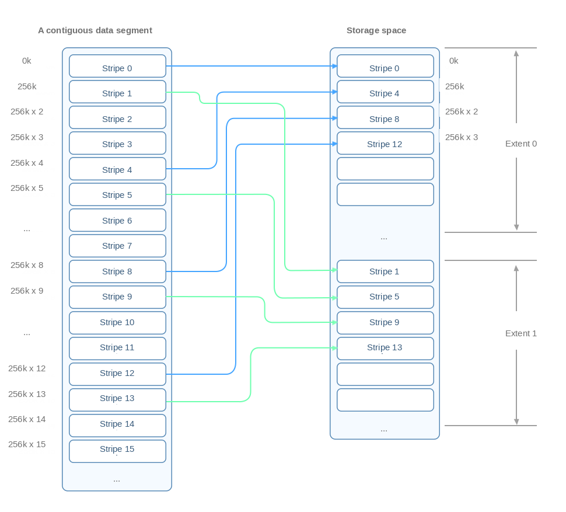The image size is (566, 512).
Task: Click the Extent 0 label
Action: (521, 144)
